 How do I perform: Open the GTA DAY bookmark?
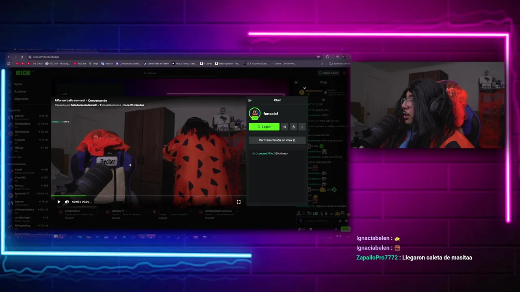click(x=58, y=64)
